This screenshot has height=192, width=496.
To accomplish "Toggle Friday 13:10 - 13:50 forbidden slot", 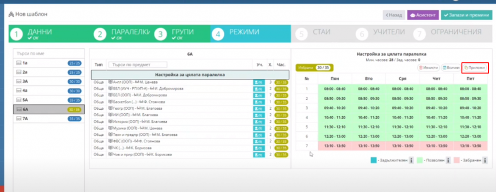I will [x=470, y=146].
